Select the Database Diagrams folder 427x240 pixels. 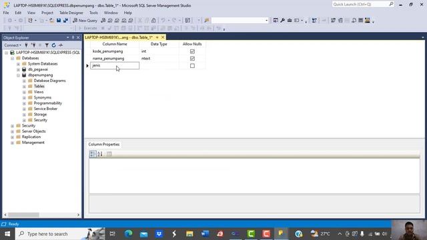49,81
